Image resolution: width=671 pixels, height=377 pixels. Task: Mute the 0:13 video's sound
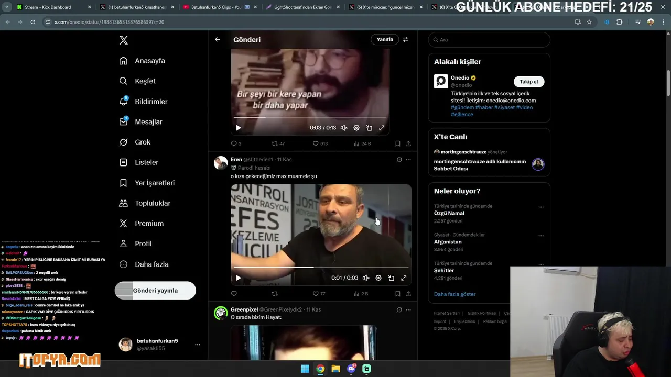pyautogui.click(x=344, y=128)
